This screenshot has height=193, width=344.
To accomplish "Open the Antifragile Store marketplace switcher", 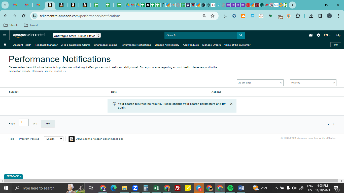I will (77, 35).
